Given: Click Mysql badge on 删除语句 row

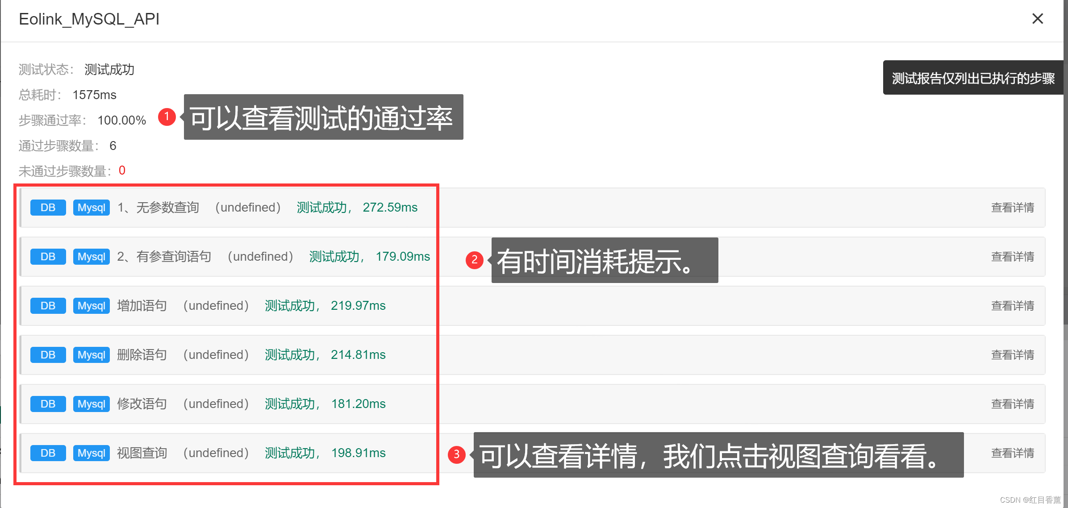Looking at the screenshot, I should tap(91, 355).
